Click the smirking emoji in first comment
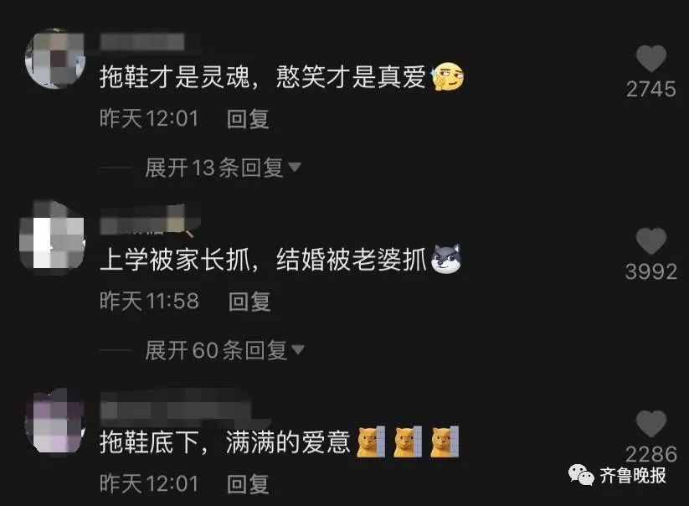The image size is (689, 506). (448, 76)
